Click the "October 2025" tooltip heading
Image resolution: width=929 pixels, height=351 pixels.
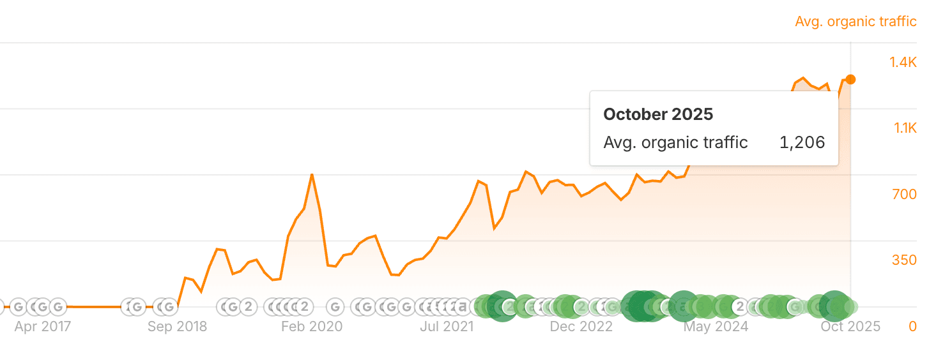click(x=658, y=114)
